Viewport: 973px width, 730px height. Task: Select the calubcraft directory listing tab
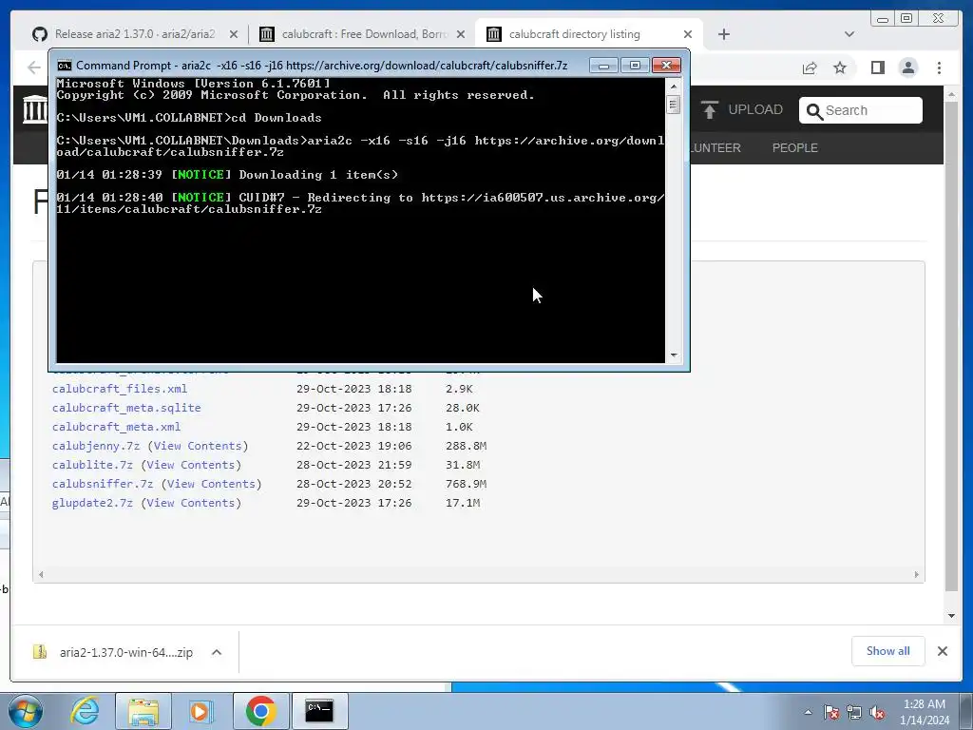coord(574,34)
